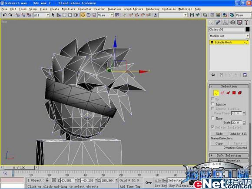This screenshot has height=189, width=252.
Task: Click Add Time Tag
Action: point(130,186)
